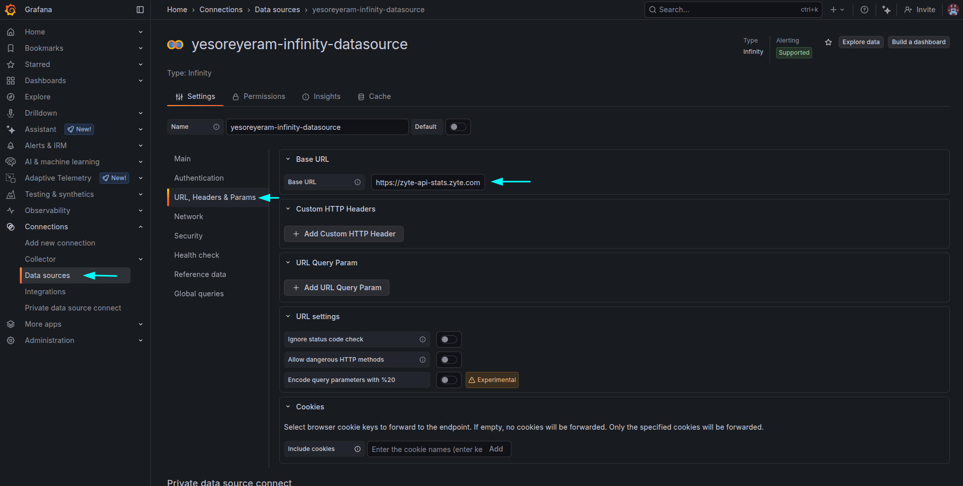This screenshot has width=963, height=486.
Task: Collapse the Base URL section
Action: coord(288,159)
